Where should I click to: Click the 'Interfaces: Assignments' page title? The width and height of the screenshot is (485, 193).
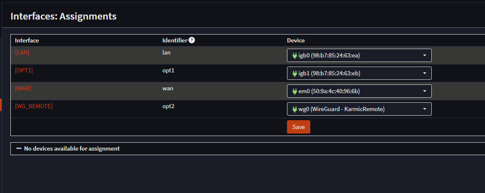click(63, 16)
